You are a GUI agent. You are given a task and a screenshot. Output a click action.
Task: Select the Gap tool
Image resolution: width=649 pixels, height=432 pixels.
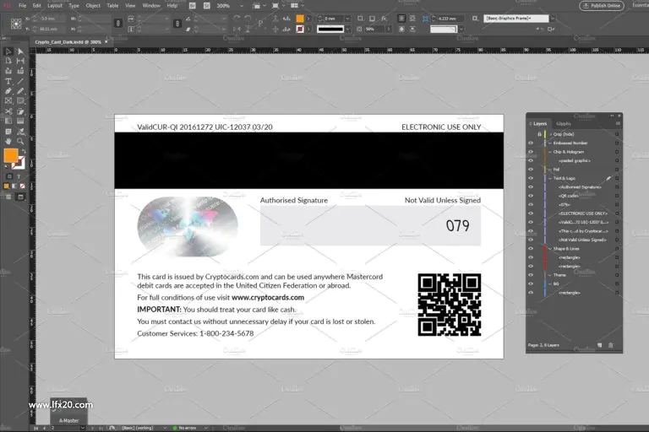click(20, 61)
